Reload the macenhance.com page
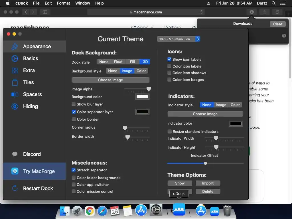Image resolution: width=292 pixels, height=219 pixels. 202,12
